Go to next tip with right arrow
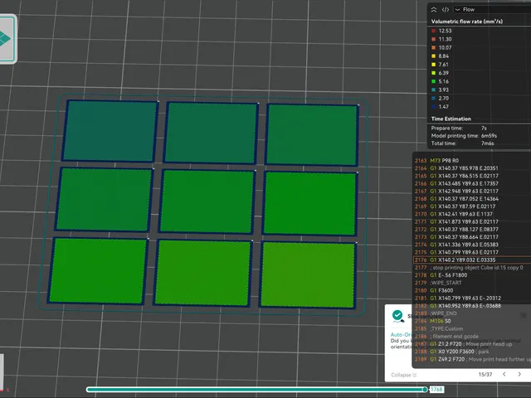Image resolution: width=531 pixels, height=398 pixels. coord(519,374)
